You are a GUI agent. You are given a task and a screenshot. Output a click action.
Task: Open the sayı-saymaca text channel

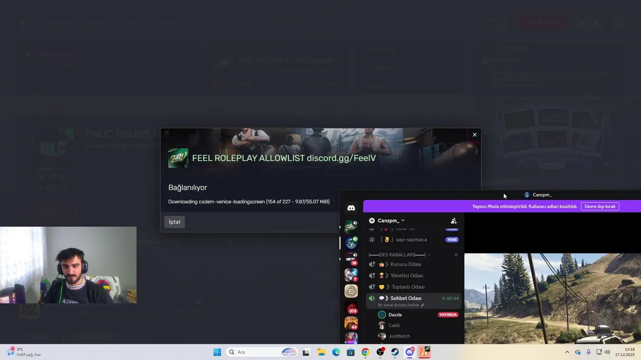[x=413, y=239]
